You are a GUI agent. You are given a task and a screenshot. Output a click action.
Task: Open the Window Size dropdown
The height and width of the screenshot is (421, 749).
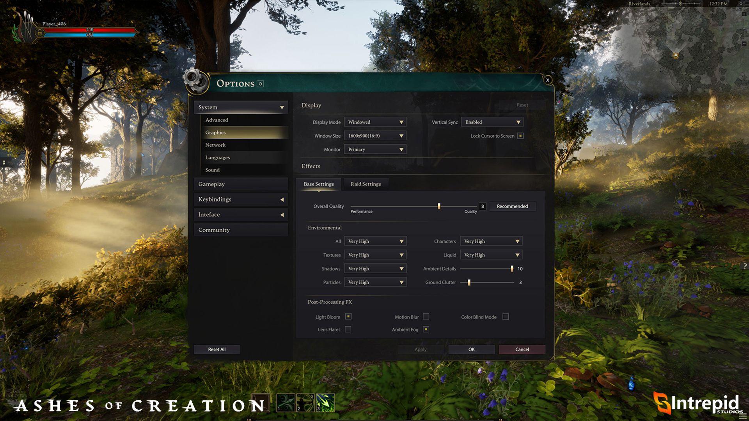pyautogui.click(x=375, y=136)
